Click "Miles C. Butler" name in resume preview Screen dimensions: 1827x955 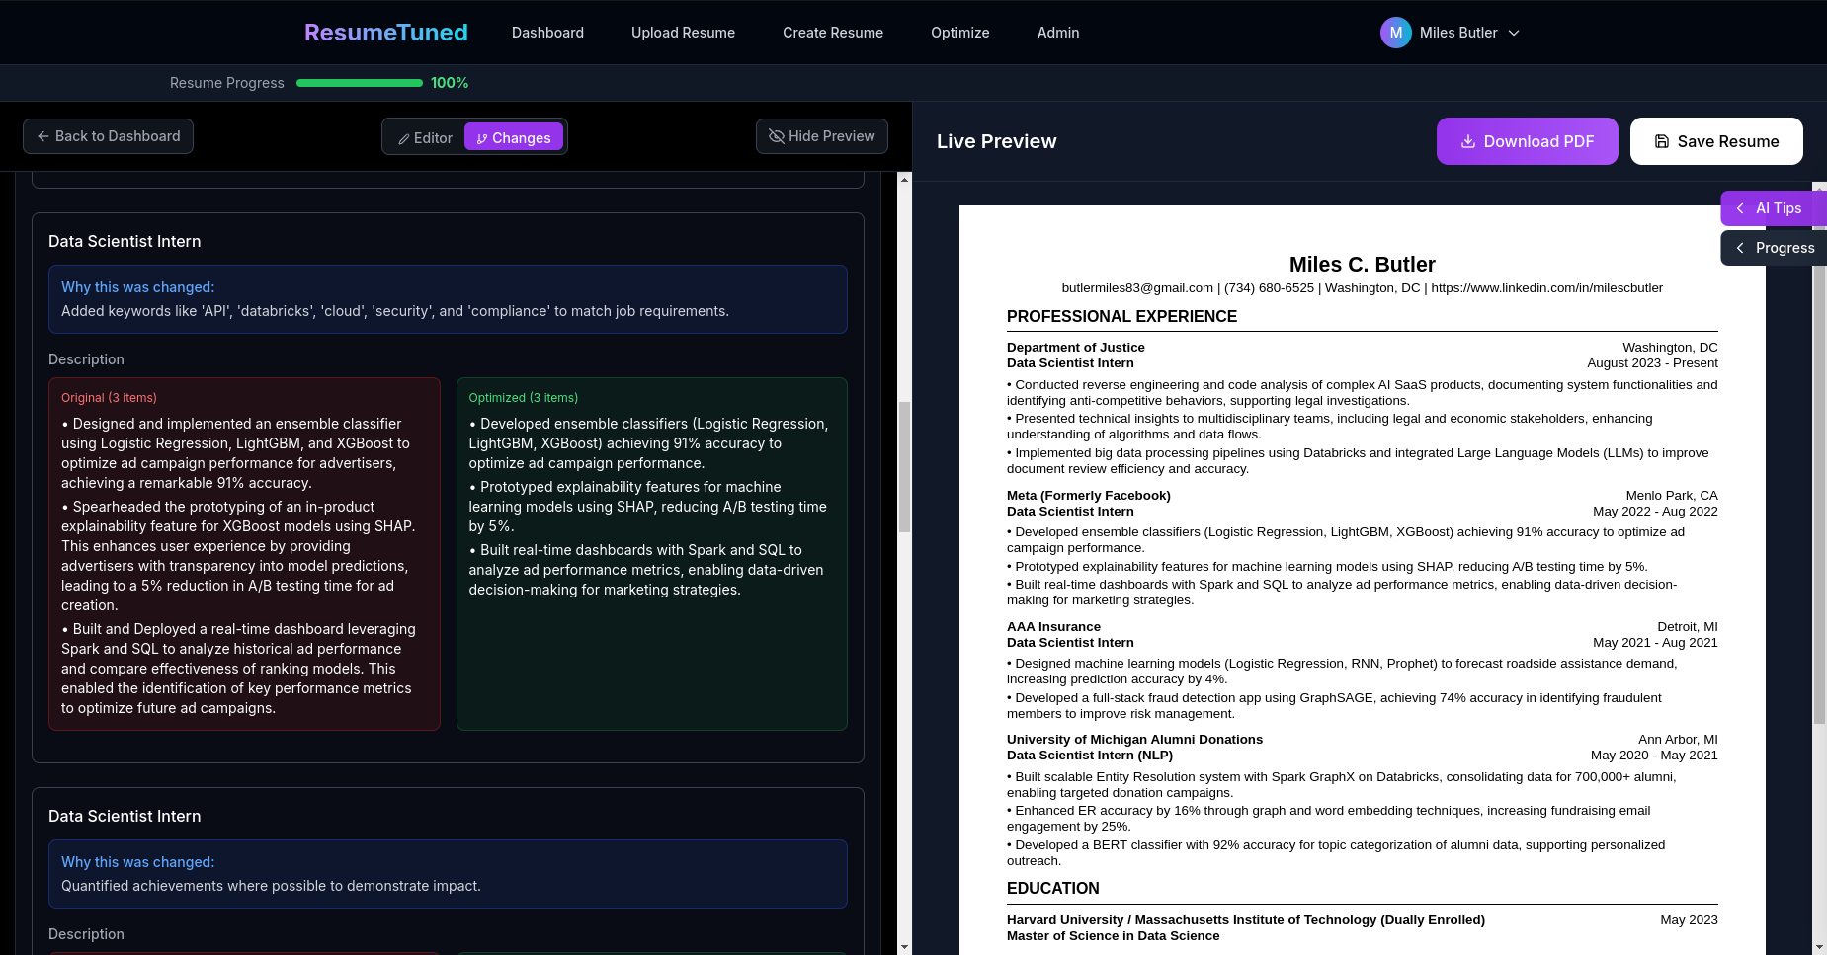pyautogui.click(x=1362, y=265)
